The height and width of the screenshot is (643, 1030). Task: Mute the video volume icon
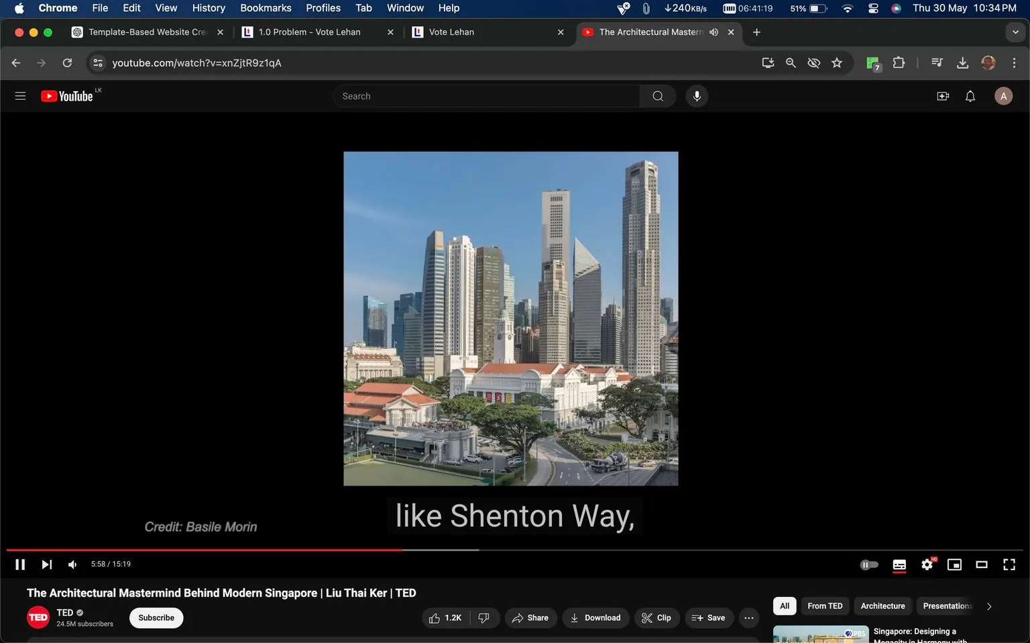pos(72,564)
